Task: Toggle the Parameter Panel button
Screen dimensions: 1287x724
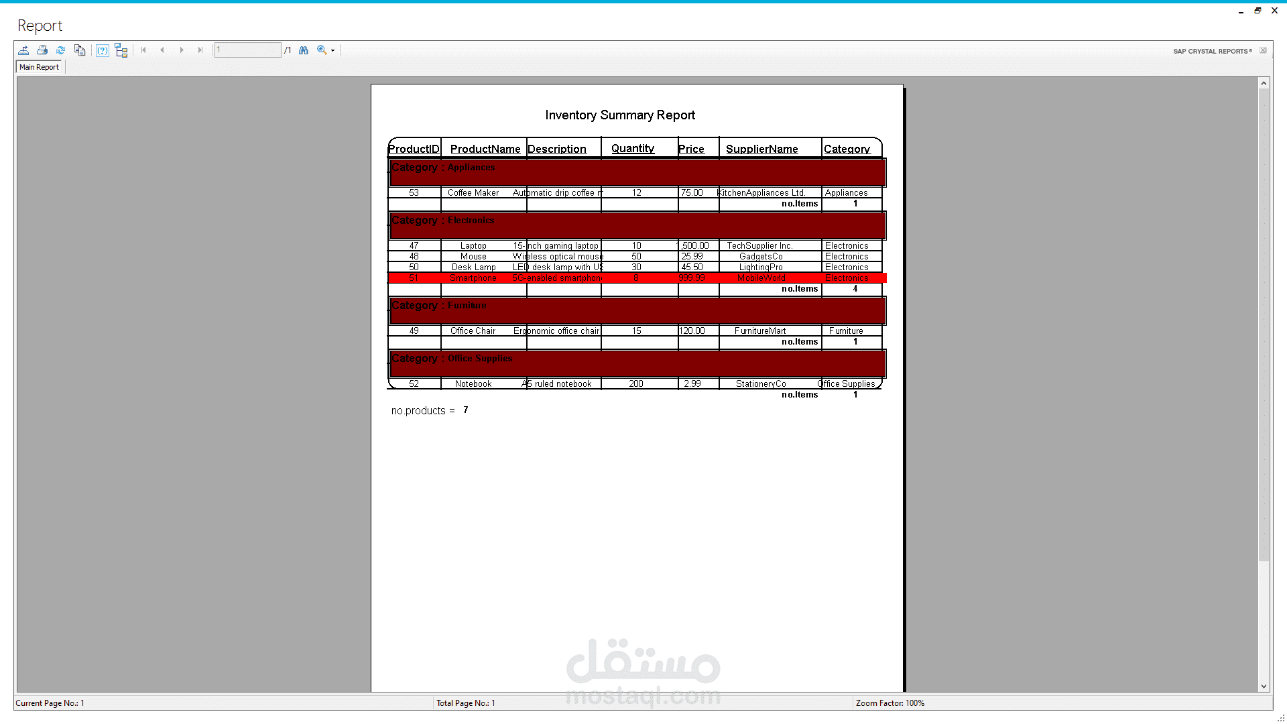Action: [102, 50]
